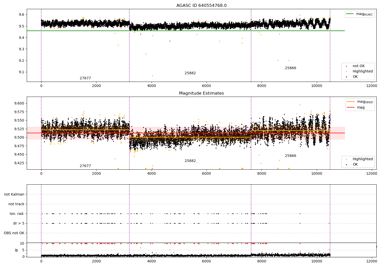Select the mag OBSID legend entry in middle plot

tap(360, 102)
